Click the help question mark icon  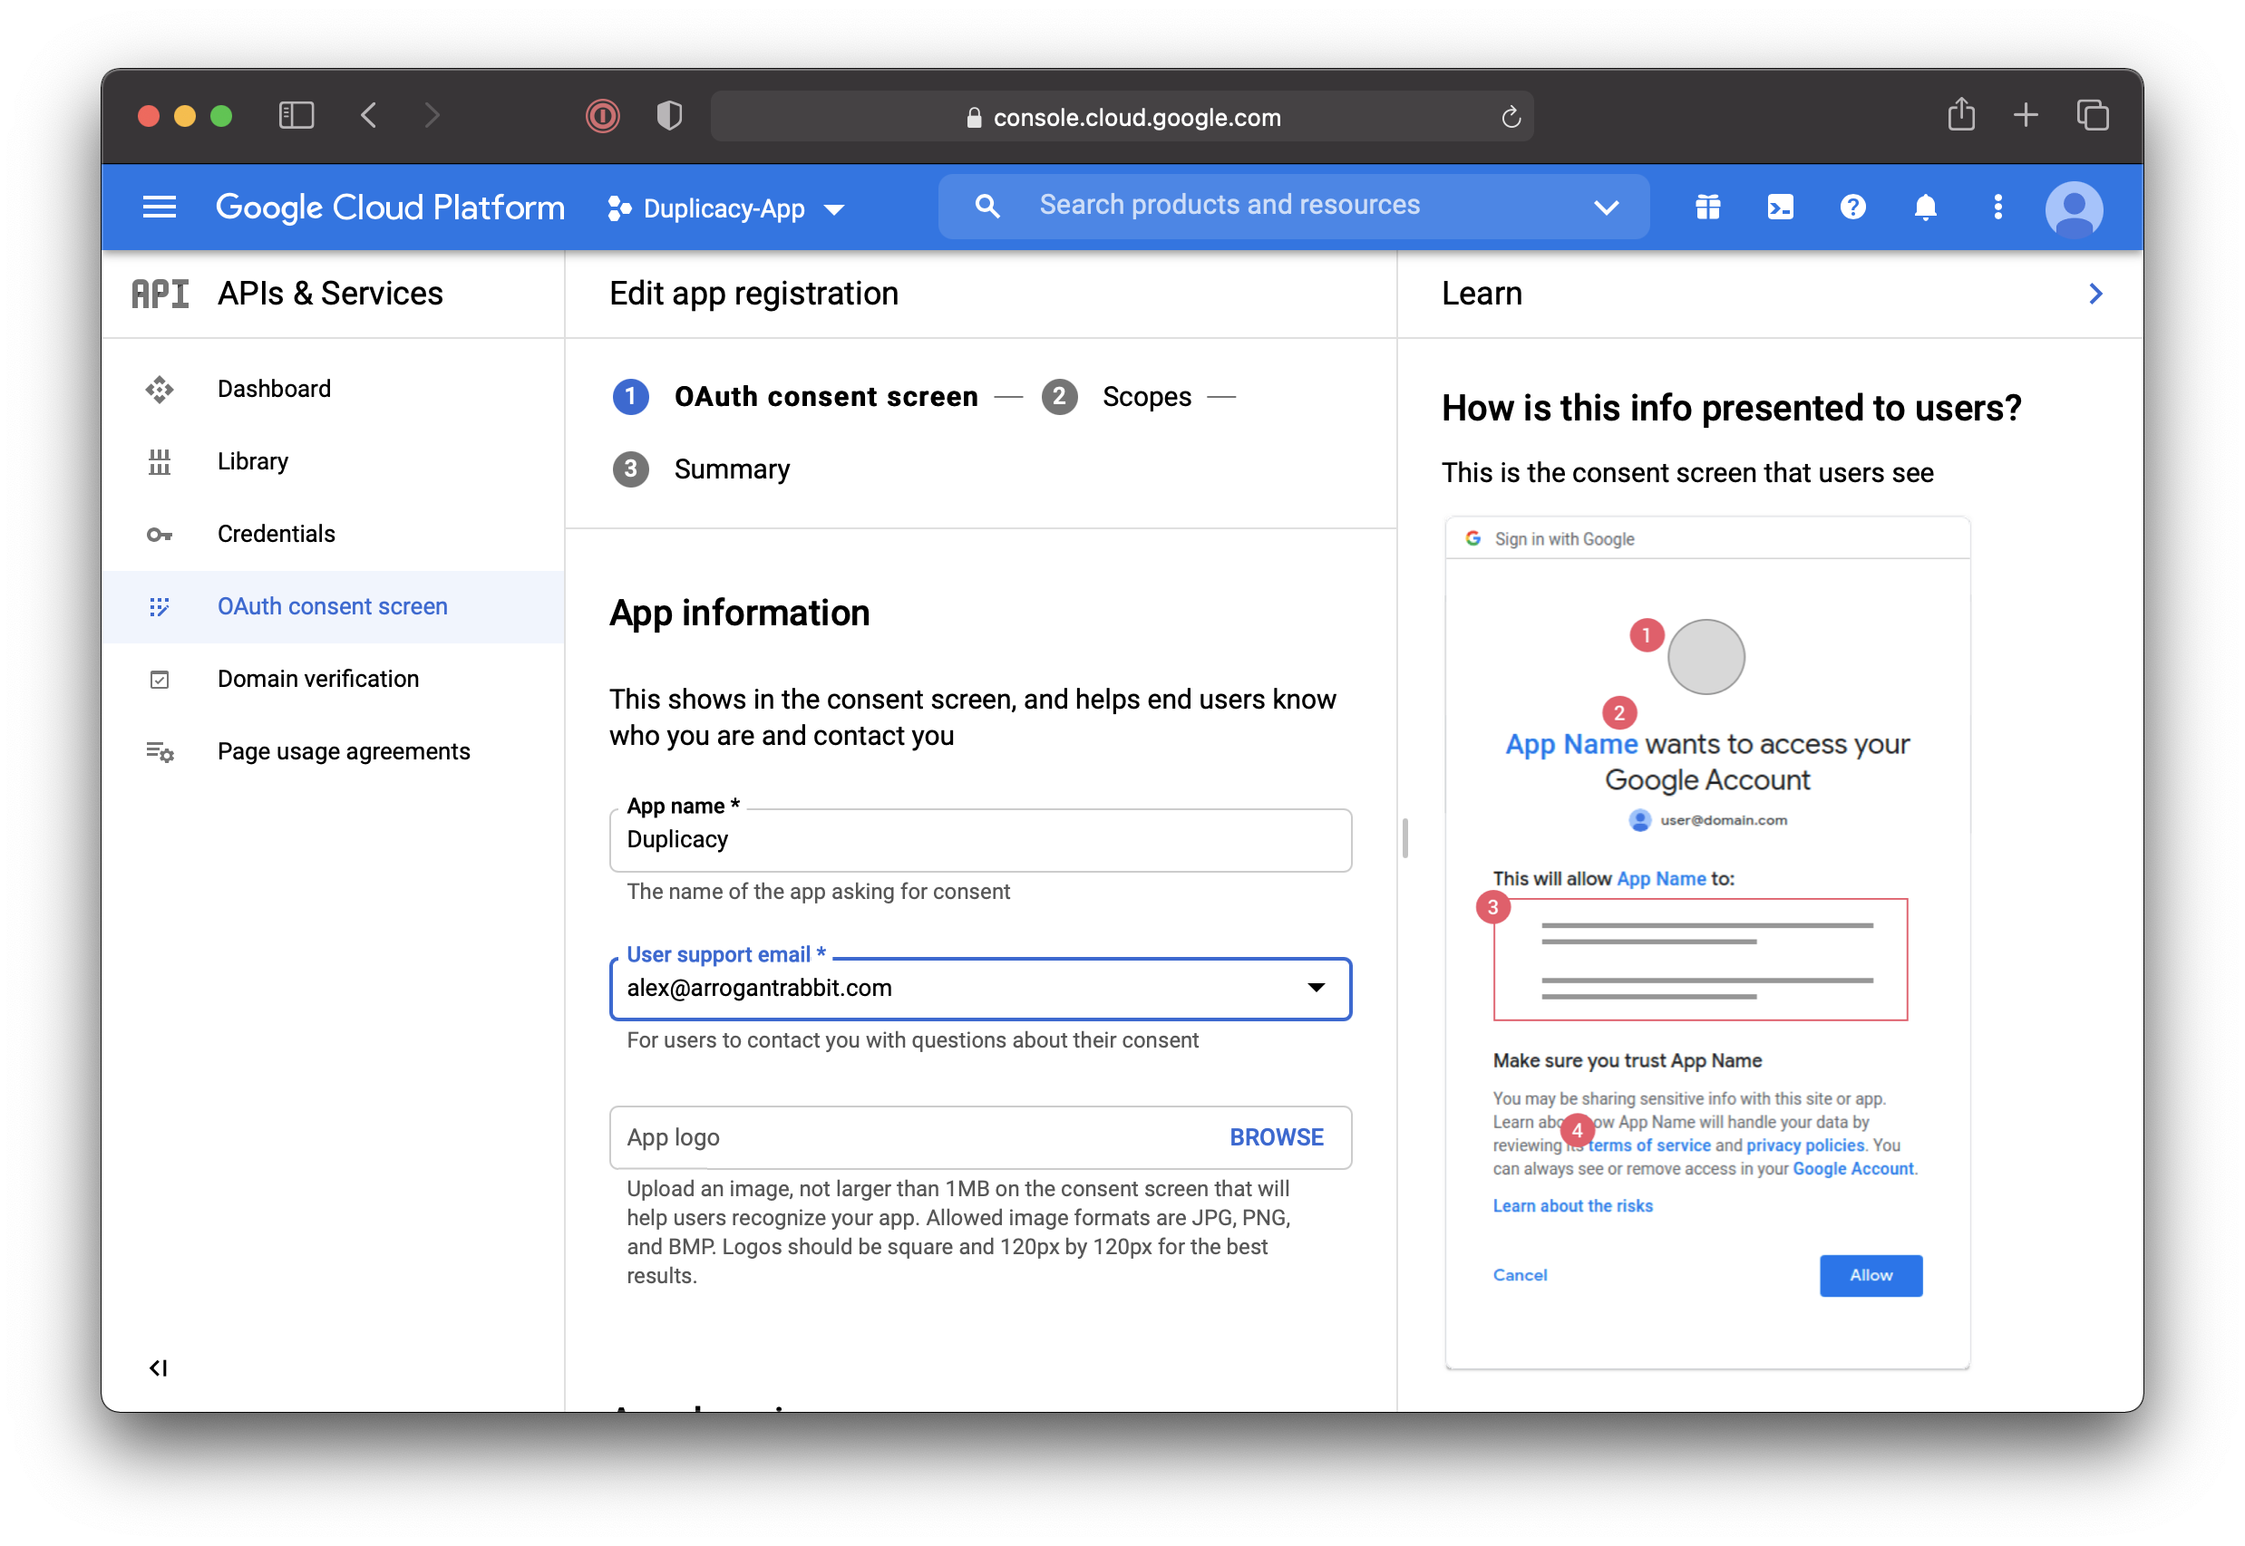pos(1852,208)
